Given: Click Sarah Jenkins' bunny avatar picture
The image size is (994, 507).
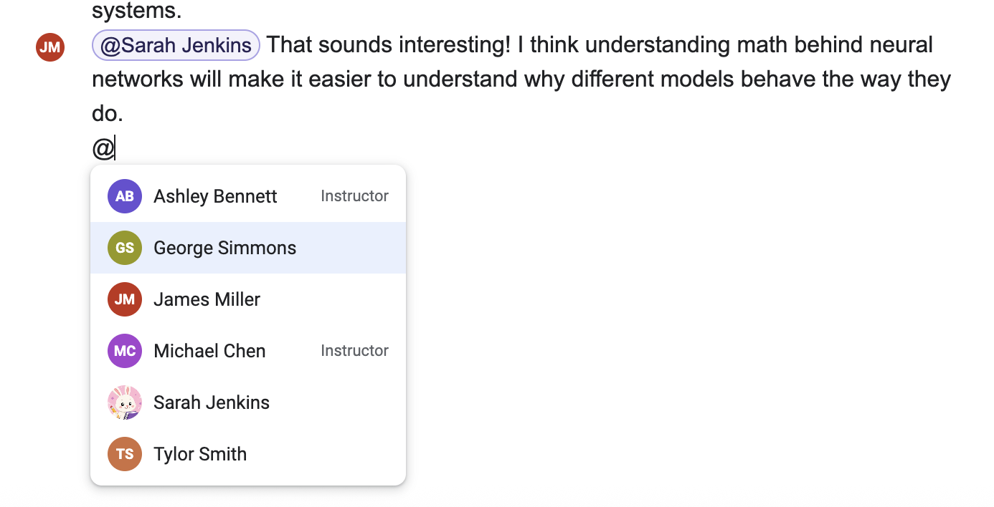Looking at the screenshot, I should tap(125, 402).
